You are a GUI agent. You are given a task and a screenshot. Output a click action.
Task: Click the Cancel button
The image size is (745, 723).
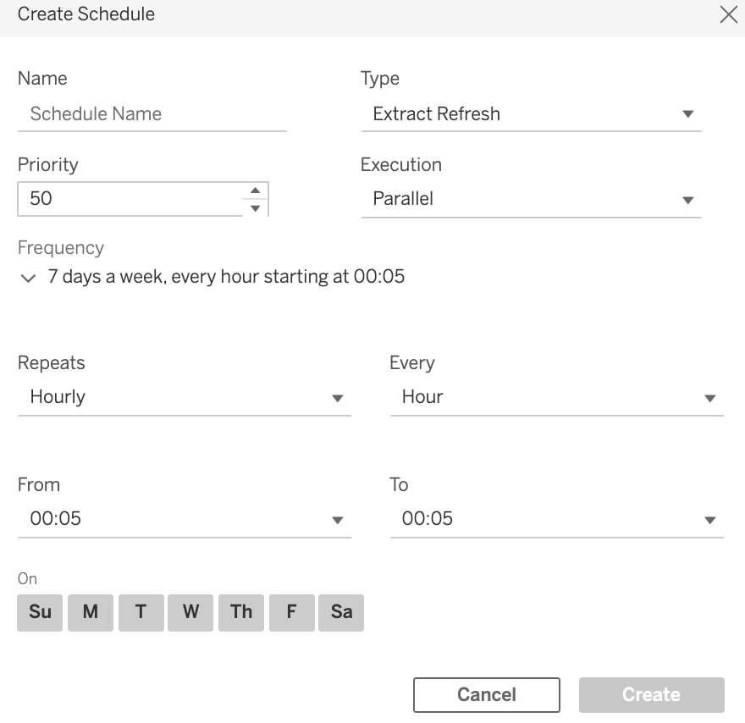[487, 695]
